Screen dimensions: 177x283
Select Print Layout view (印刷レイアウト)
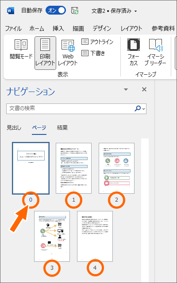click(45, 53)
